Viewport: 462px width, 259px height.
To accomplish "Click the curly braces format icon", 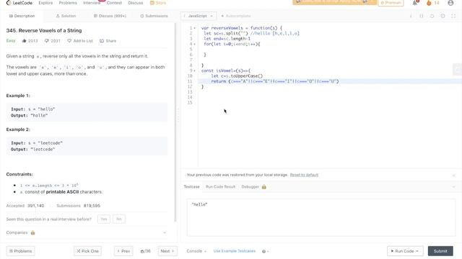I will click(422, 16).
